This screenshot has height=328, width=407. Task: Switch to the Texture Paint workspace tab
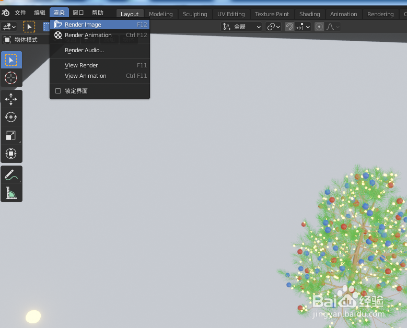click(272, 14)
